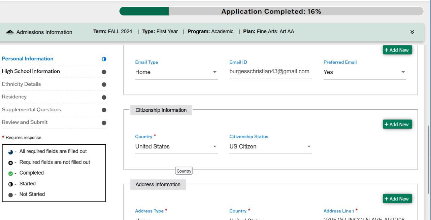The image size is (431, 220).
Task: Add new citizenship entry button
Action: click(397, 124)
